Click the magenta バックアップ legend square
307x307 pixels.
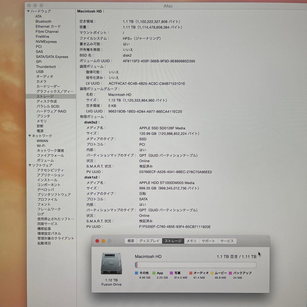coord(230,273)
